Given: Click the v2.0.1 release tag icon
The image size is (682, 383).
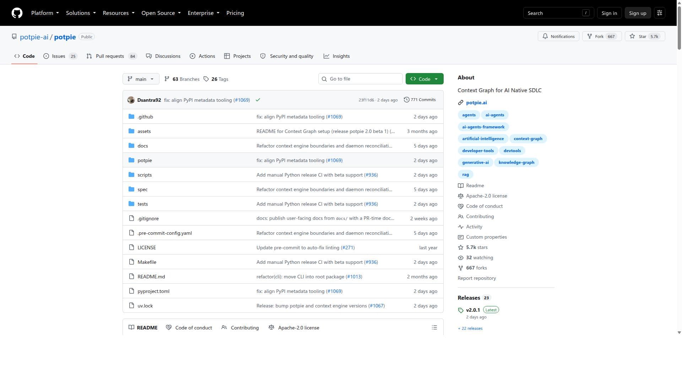Looking at the screenshot, I should pos(461,310).
